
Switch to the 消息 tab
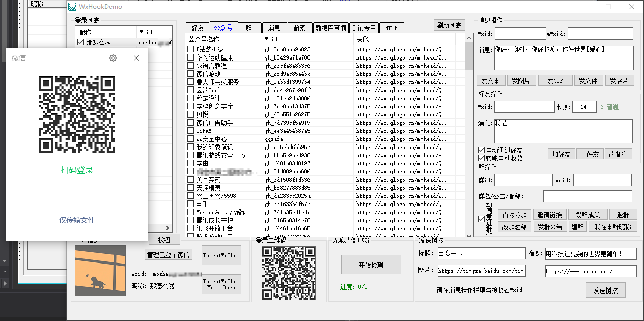point(274,28)
